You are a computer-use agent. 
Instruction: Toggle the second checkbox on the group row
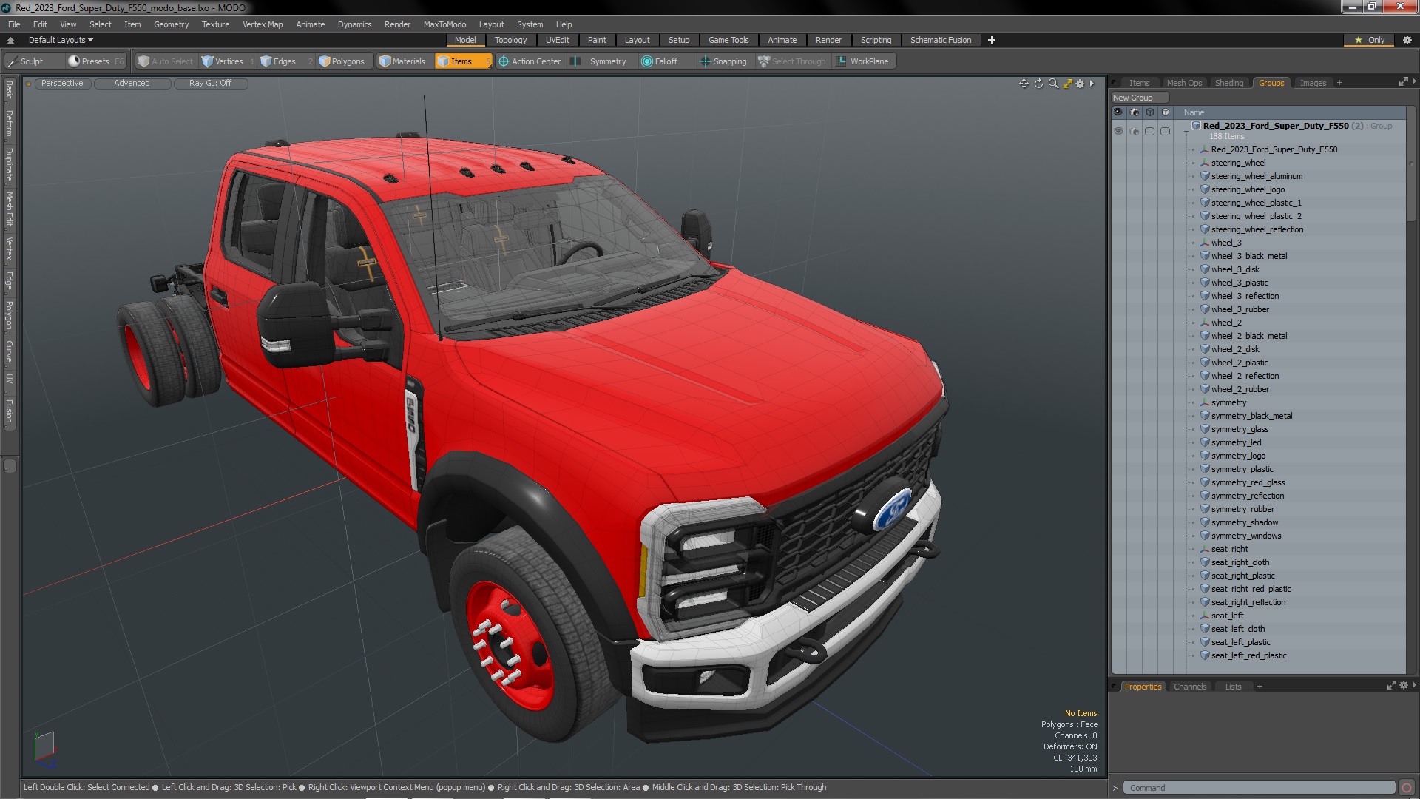point(1165,131)
